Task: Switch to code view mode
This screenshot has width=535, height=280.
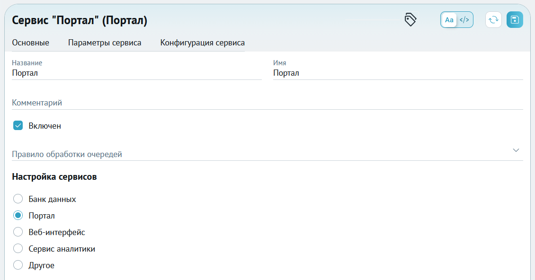Action: [x=464, y=20]
